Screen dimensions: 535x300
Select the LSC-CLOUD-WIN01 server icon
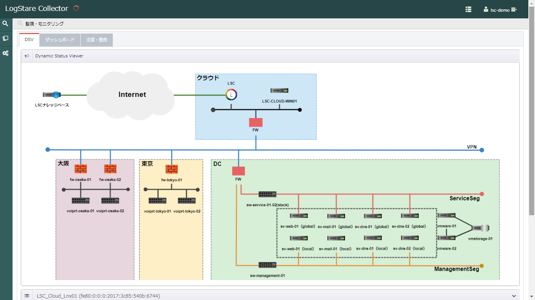click(279, 91)
